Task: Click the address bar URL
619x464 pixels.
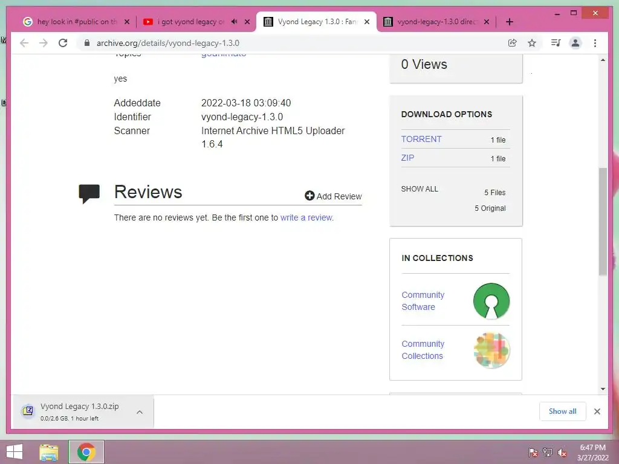Action: (168, 43)
